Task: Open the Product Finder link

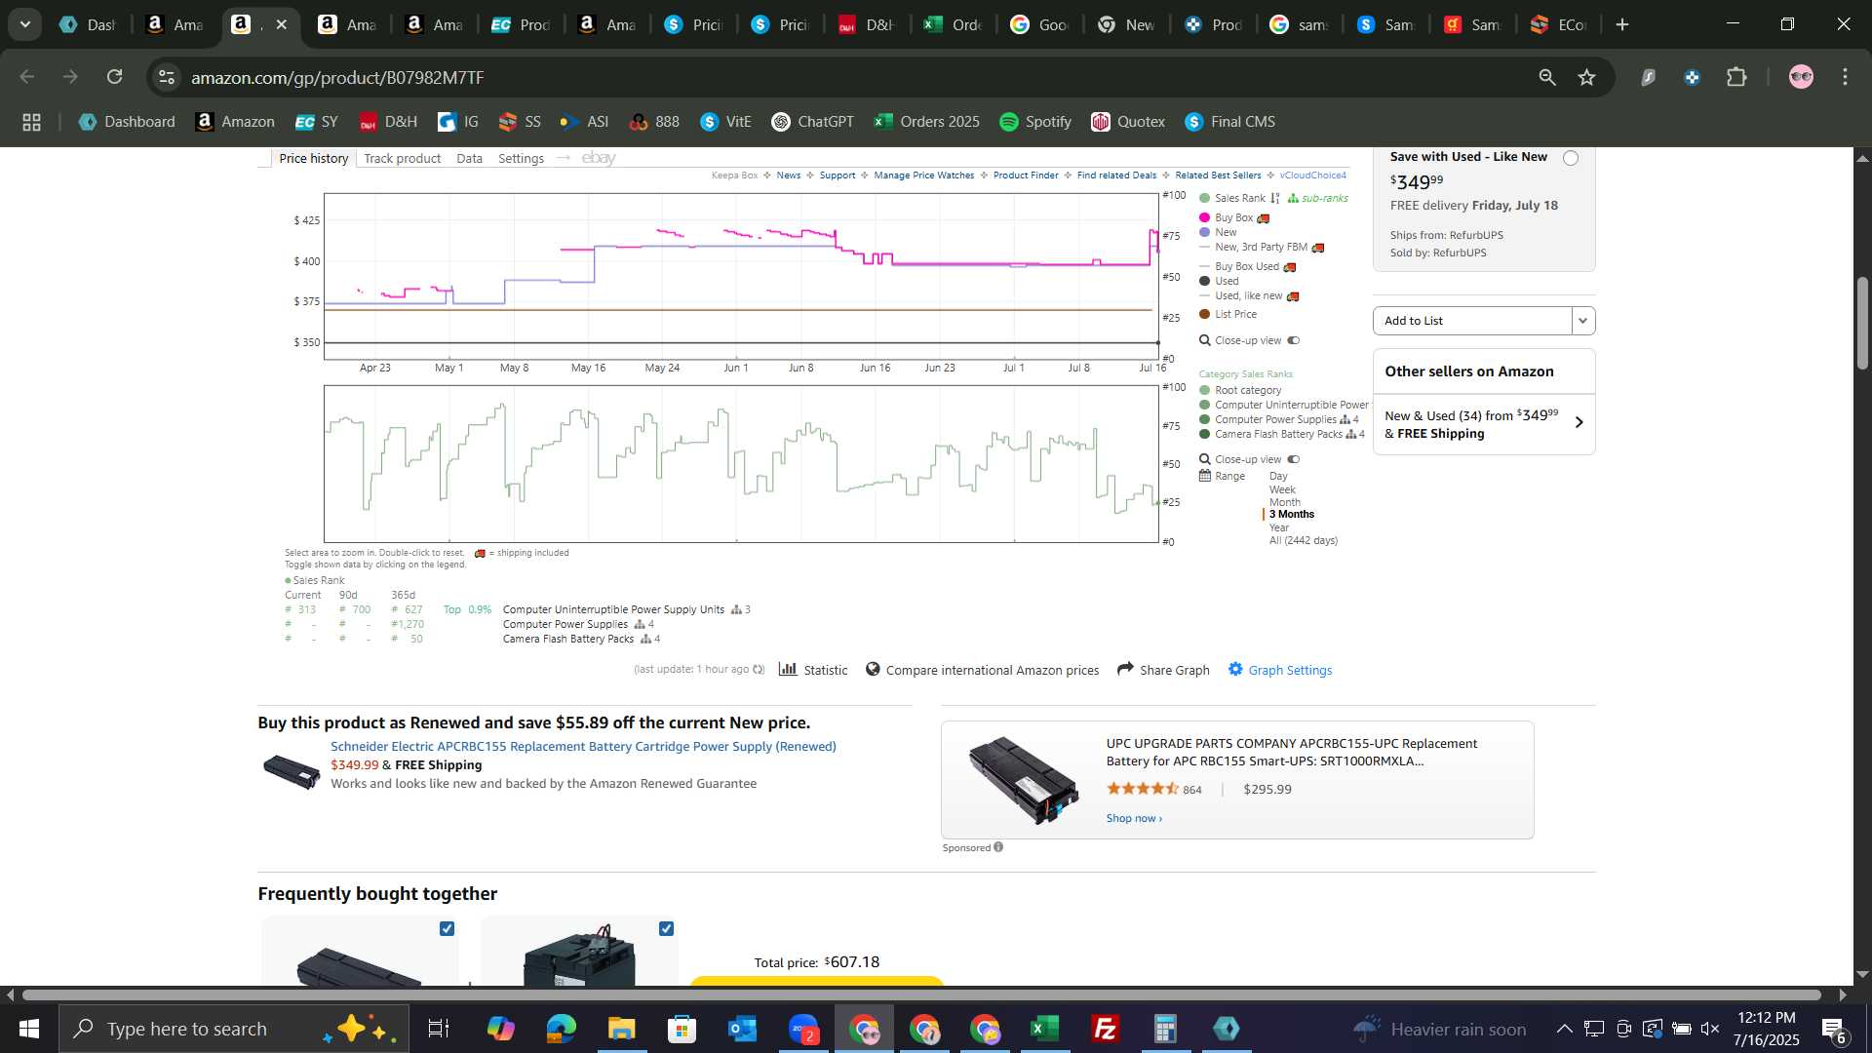Action: [1025, 175]
